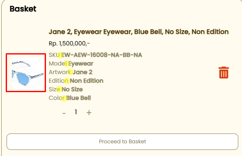Click the Basket heading
Image resolution: width=242 pixels, height=156 pixels.
pyautogui.click(x=23, y=9)
